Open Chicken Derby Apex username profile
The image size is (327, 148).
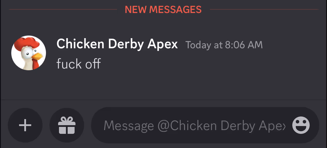117,44
